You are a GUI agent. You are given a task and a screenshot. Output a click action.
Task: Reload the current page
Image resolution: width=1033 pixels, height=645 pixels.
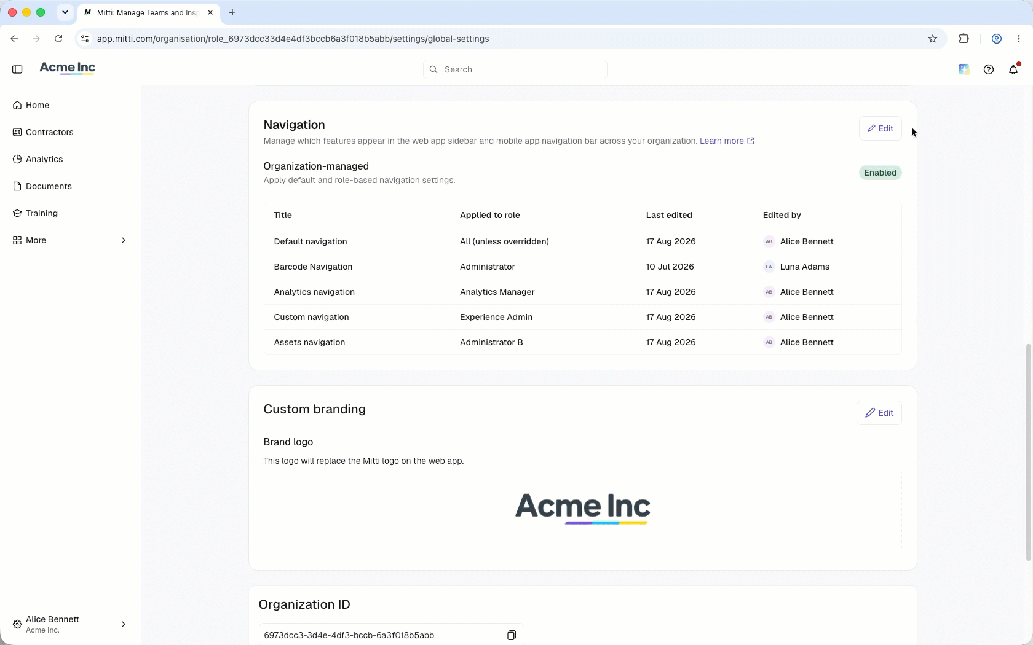click(58, 39)
